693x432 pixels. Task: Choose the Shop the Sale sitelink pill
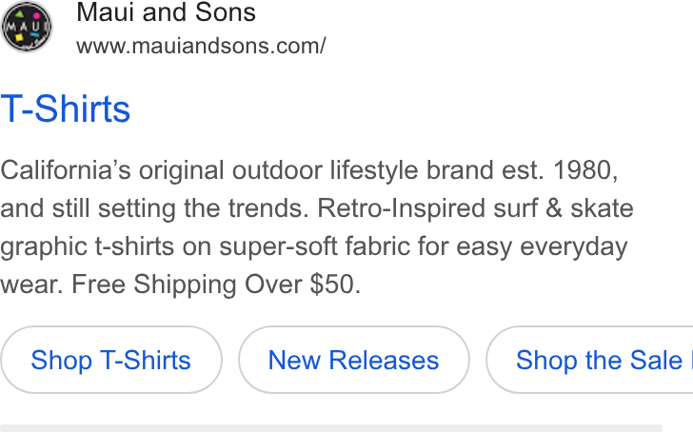click(x=589, y=360)
